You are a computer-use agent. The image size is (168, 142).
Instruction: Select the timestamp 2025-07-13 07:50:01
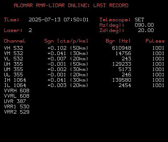pyautogui.click(x=59, y=20)
